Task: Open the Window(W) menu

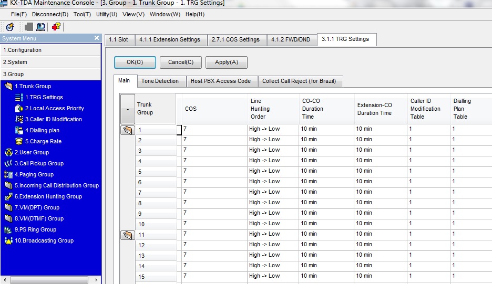Action: (x=165, y=14)
